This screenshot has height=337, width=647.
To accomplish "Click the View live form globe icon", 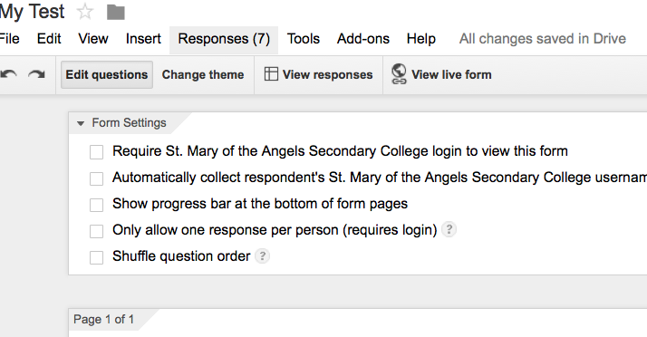I will point(399,74).
